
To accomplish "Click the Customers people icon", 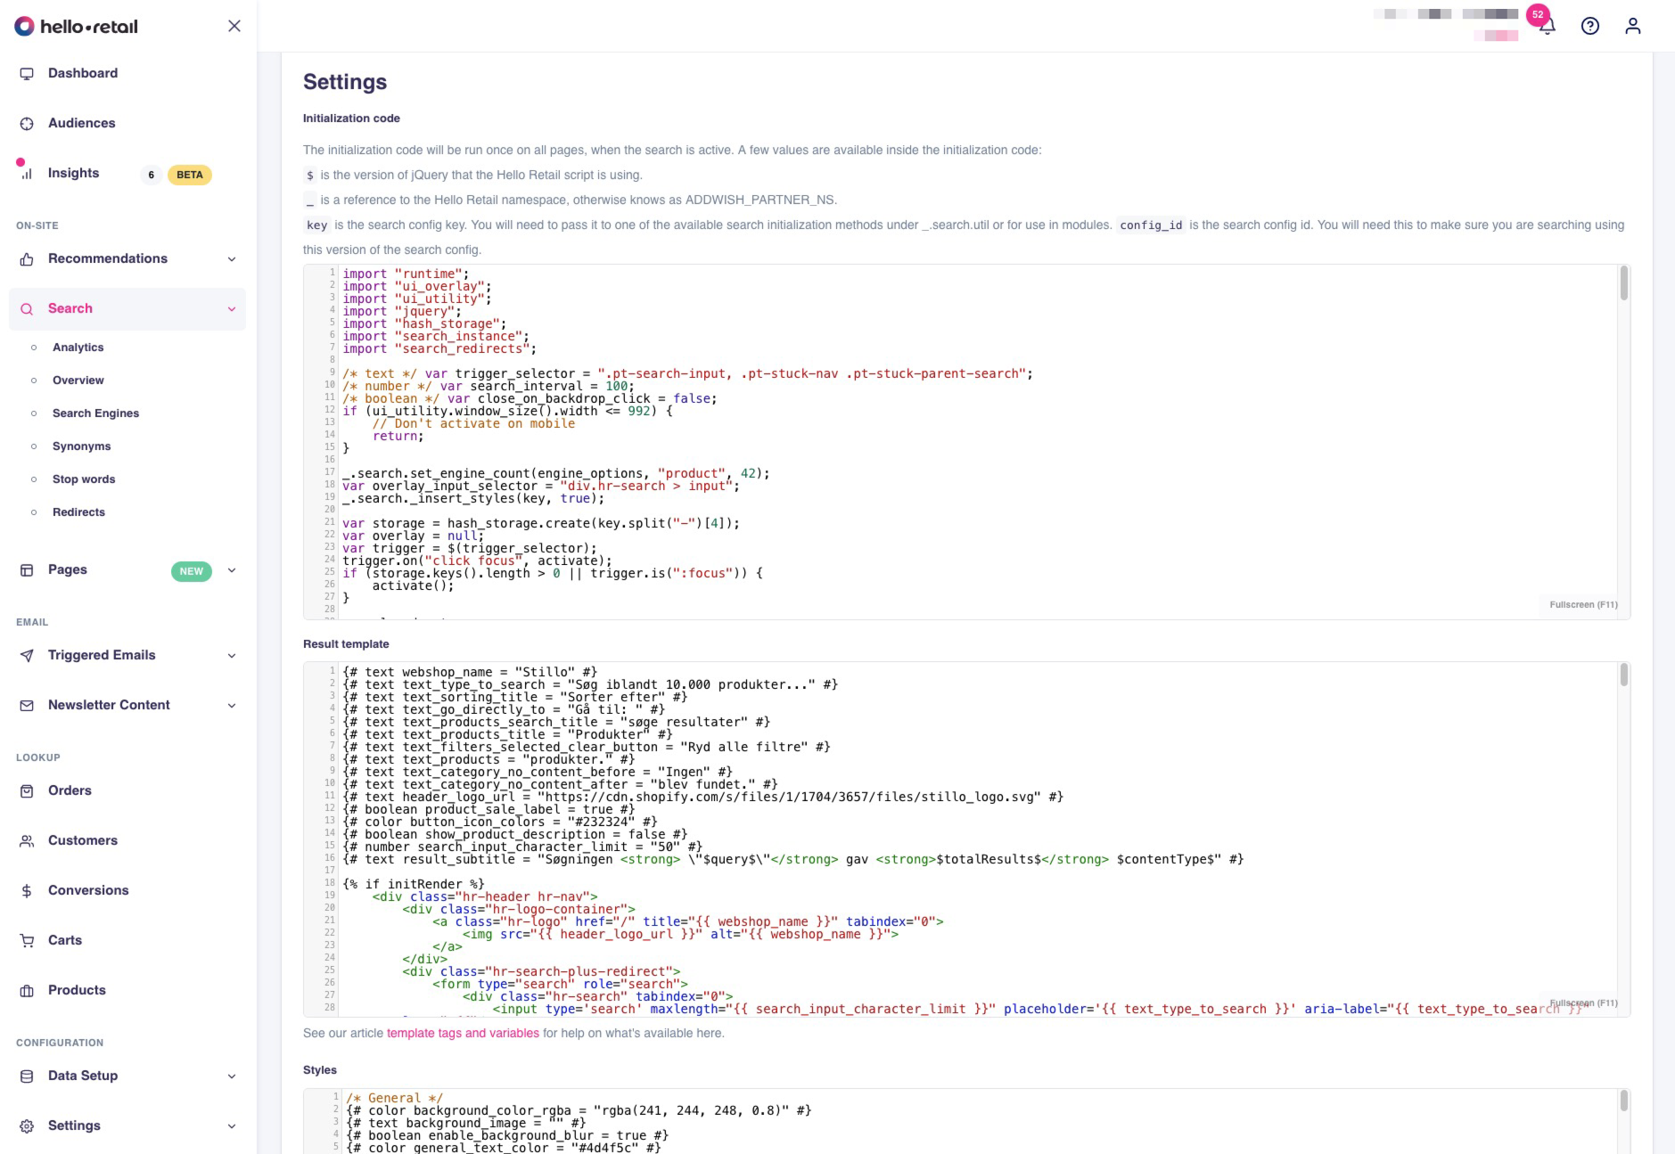I will 27,841.
